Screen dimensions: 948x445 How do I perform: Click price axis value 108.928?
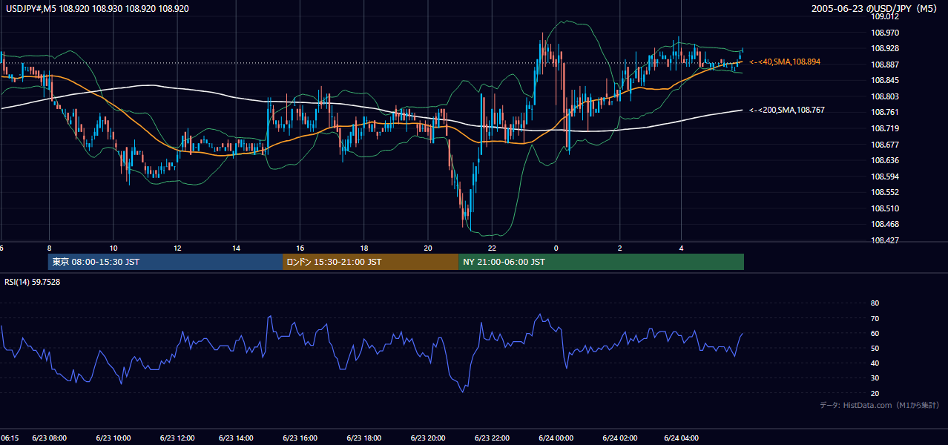pyautogui.click(x=884, y=48)
